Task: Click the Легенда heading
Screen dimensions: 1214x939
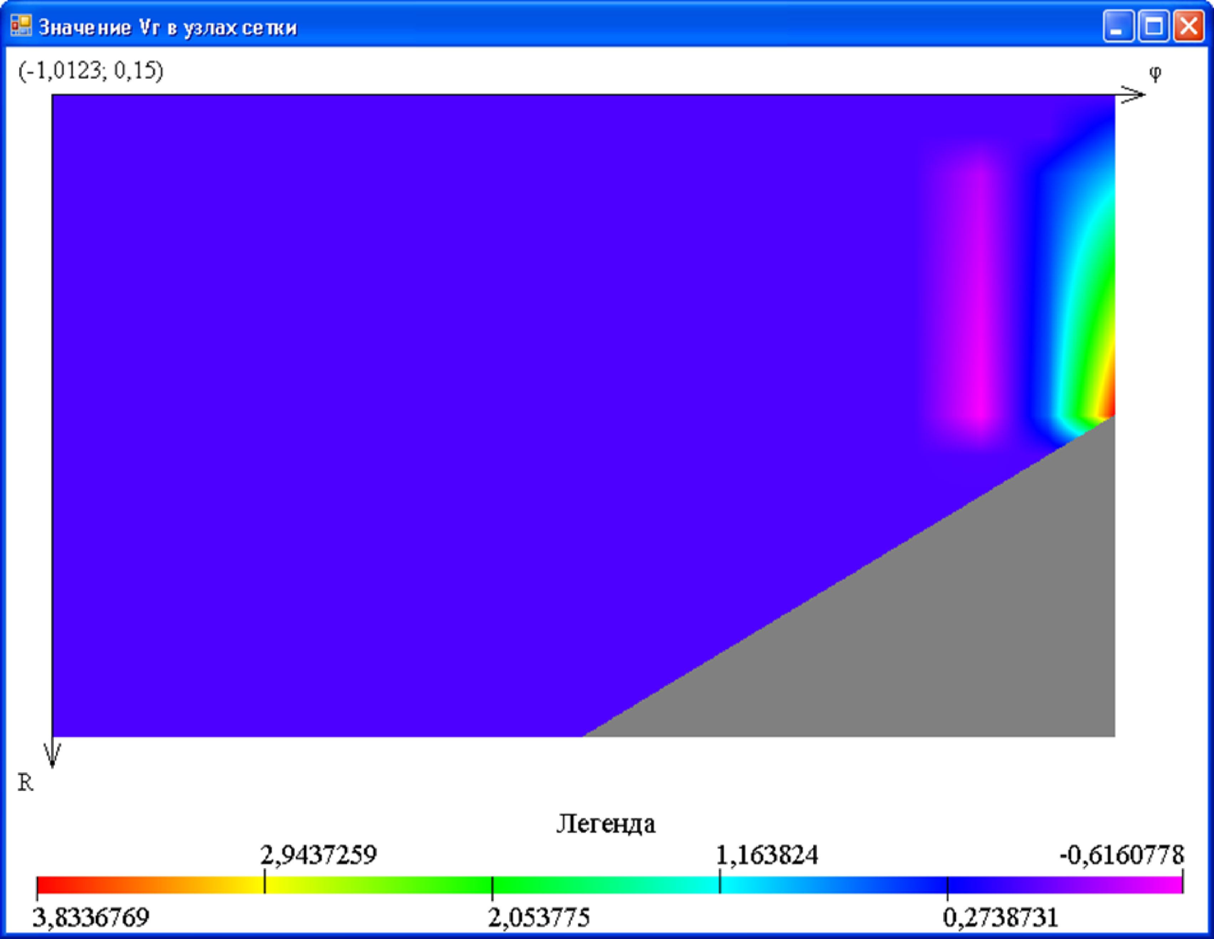Action: tap(606, 823)
